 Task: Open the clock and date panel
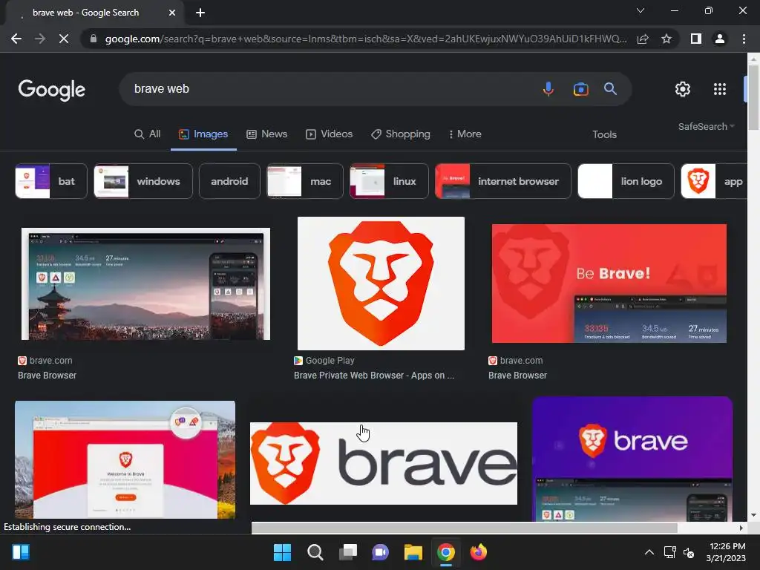726,552
